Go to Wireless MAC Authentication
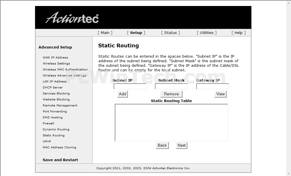Viewport: 291px width, 176px height. [65, 69]
